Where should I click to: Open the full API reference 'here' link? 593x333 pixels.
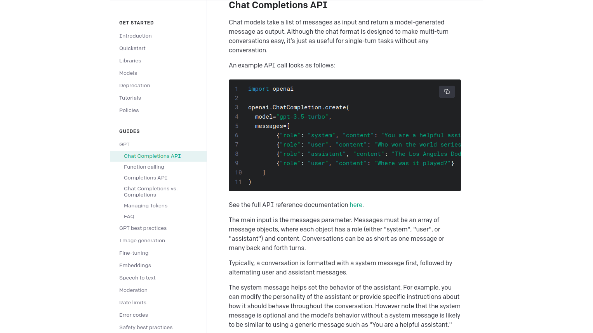click(x=356, y=205)
